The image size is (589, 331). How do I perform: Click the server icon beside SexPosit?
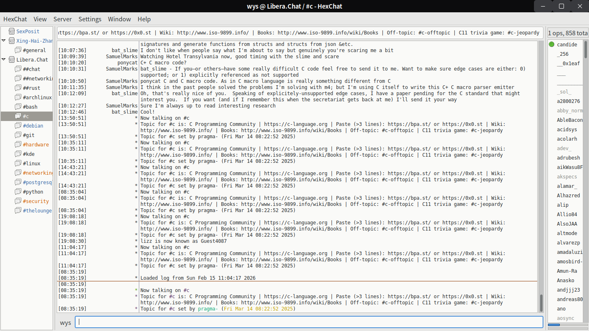[x=11, y=31]
